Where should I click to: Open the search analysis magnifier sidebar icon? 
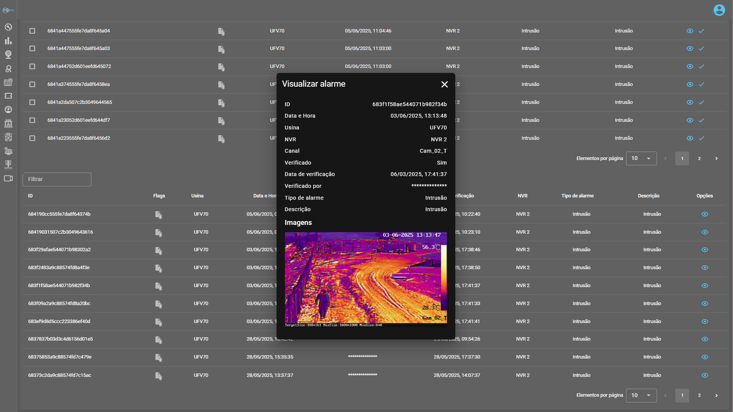[x=8, y=68]
